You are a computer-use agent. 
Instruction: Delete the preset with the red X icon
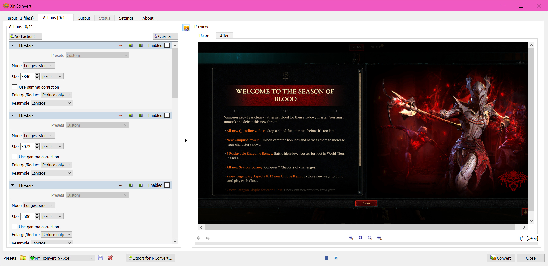(x=110, y=258)
